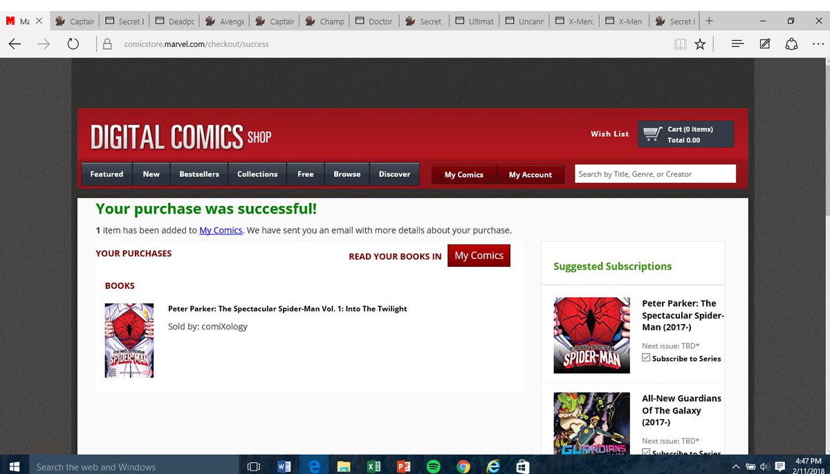Click the Edge icon on the taskbar

pos(313,466)
